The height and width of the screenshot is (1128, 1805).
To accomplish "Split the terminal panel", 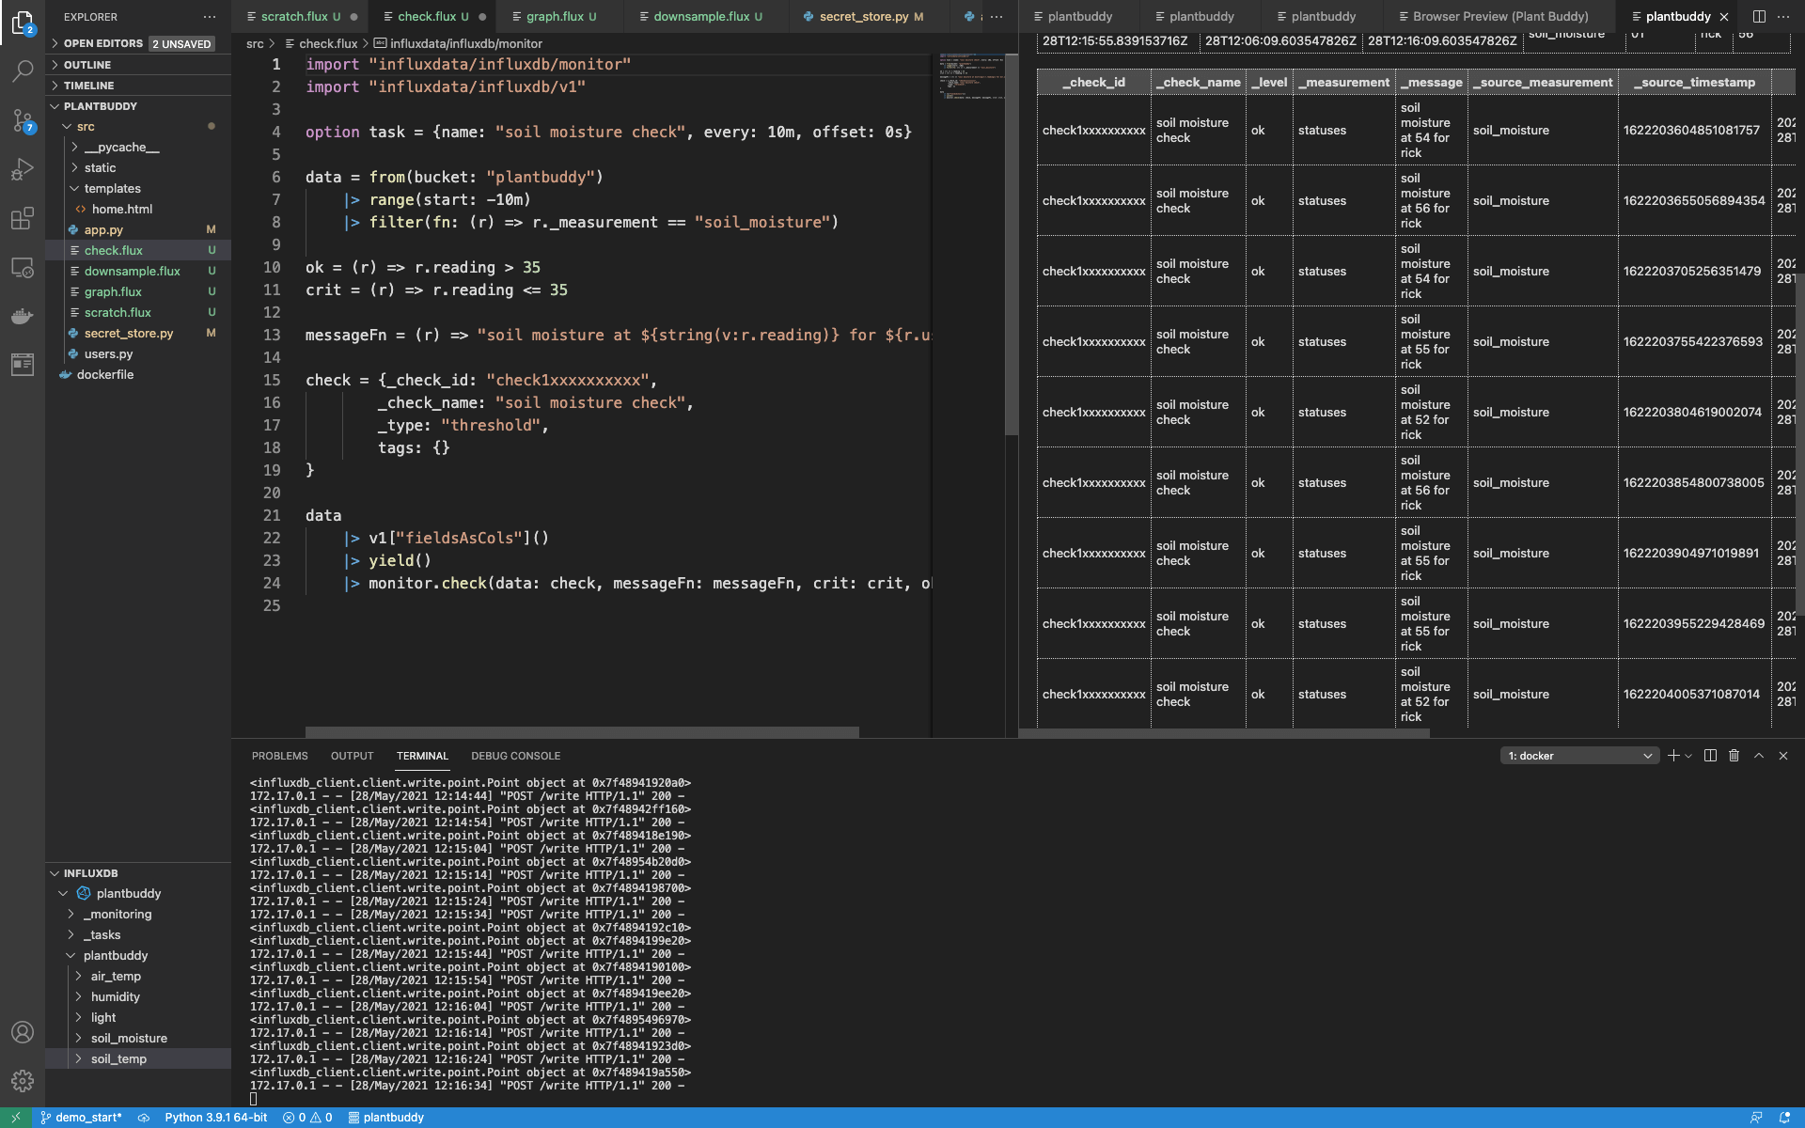I will (x=1710, y=756).
